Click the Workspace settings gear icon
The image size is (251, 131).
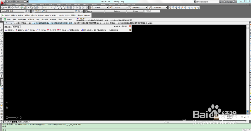26,11
